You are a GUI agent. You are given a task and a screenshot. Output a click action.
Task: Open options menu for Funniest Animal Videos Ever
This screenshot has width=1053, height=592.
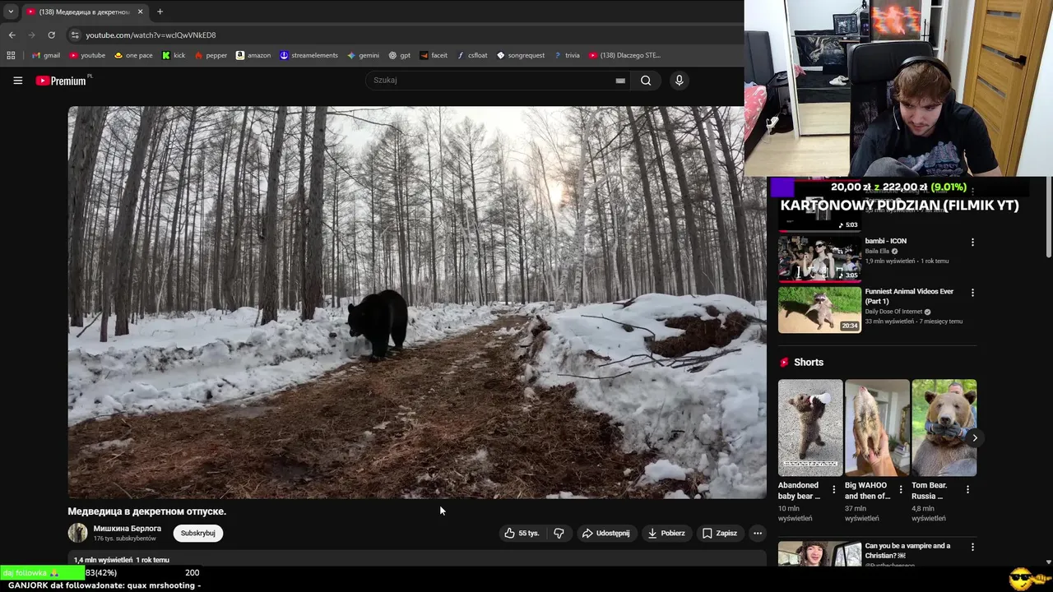coord(972,293)
